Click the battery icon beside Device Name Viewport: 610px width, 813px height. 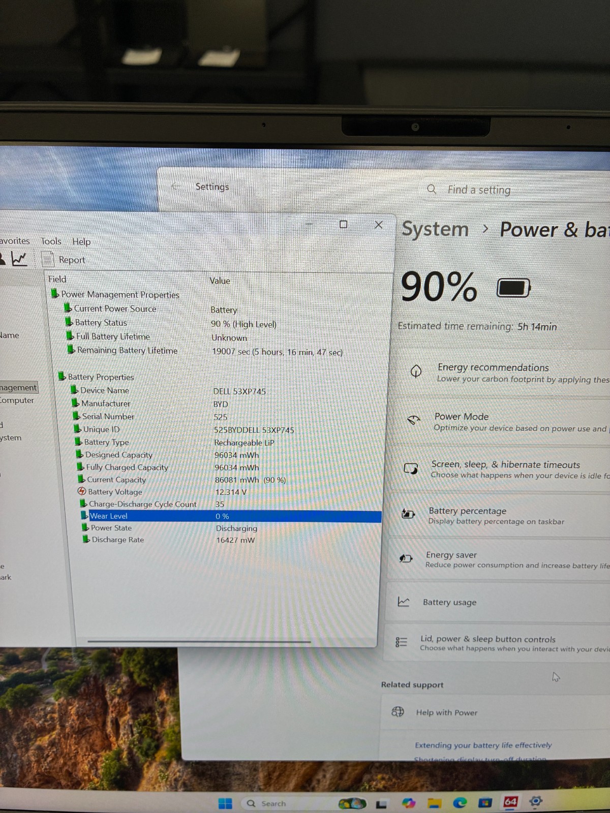click(74, 390)
